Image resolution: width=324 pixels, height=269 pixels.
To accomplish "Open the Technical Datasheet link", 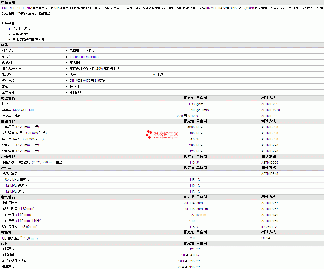I will [84, 57].
